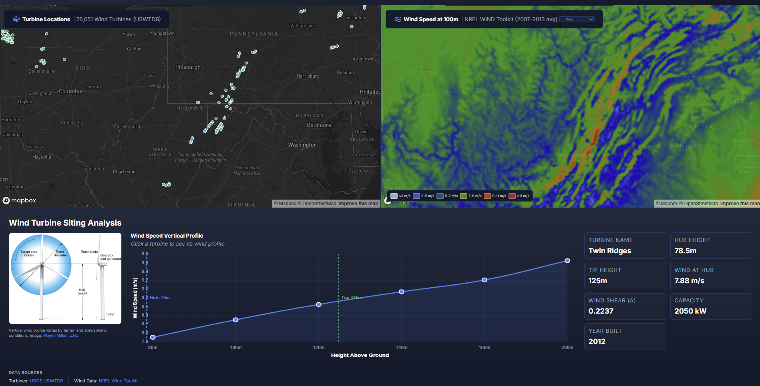This screenshot has width=760, height=386.
Task: Click the 160m data point on chart
Action: 485,280
